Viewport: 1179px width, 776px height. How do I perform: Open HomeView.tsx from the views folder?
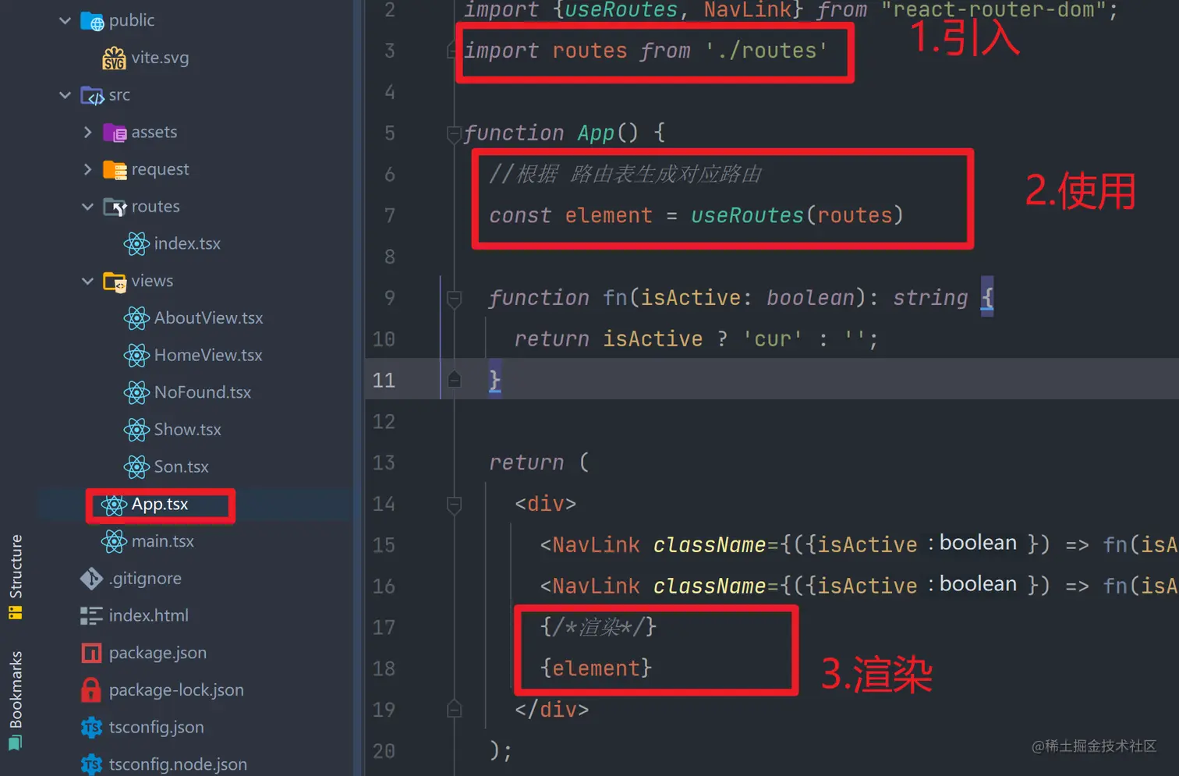coord(208,355)
